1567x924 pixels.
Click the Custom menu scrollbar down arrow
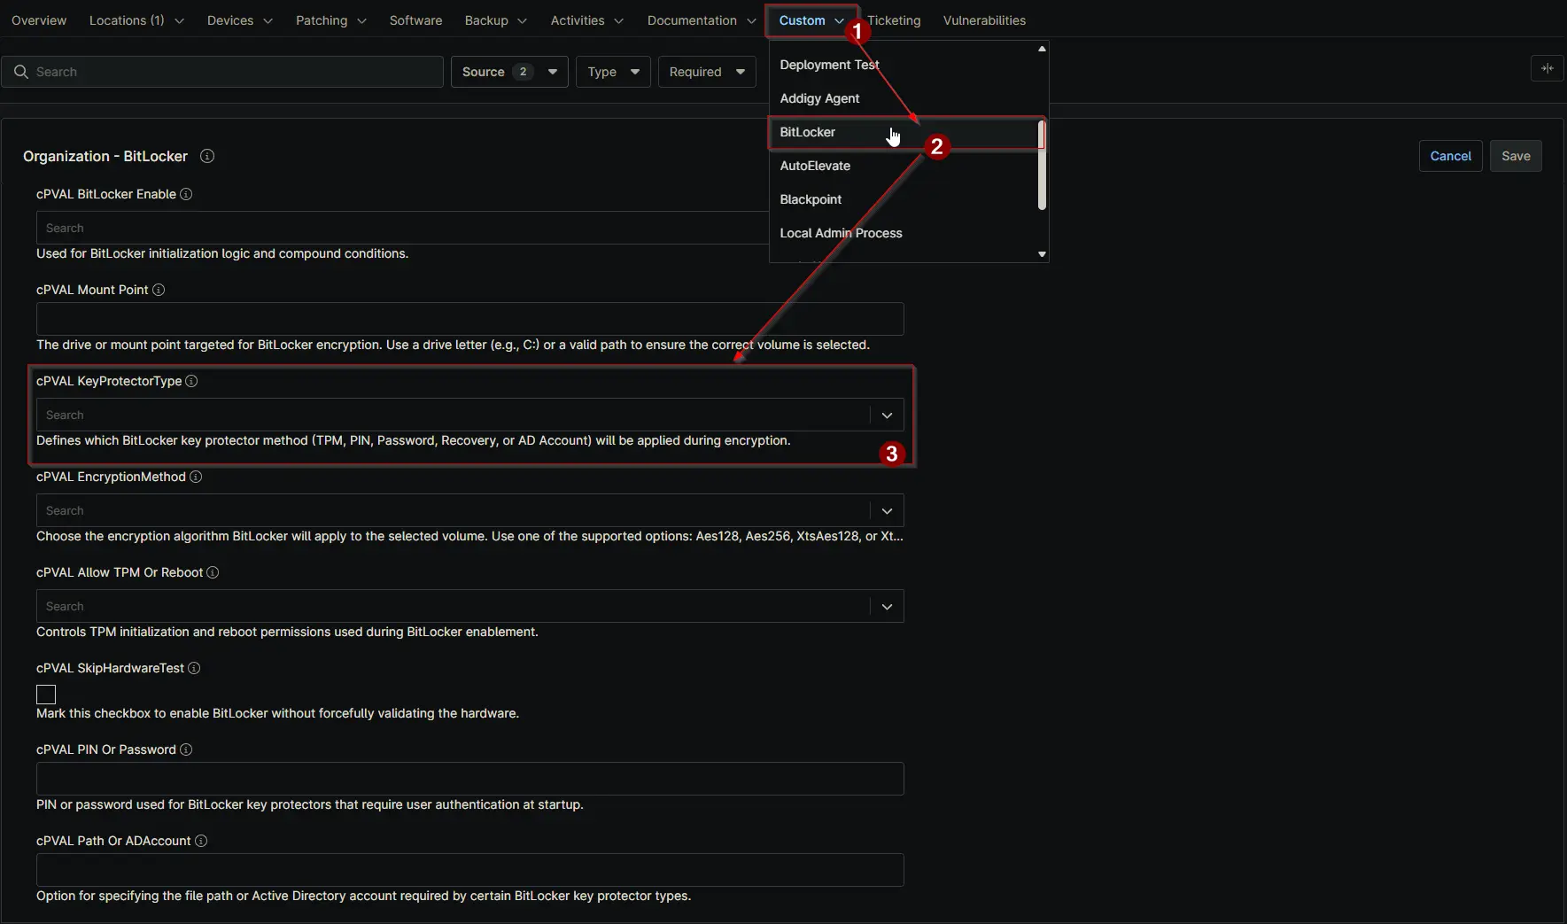(1042, 254)
